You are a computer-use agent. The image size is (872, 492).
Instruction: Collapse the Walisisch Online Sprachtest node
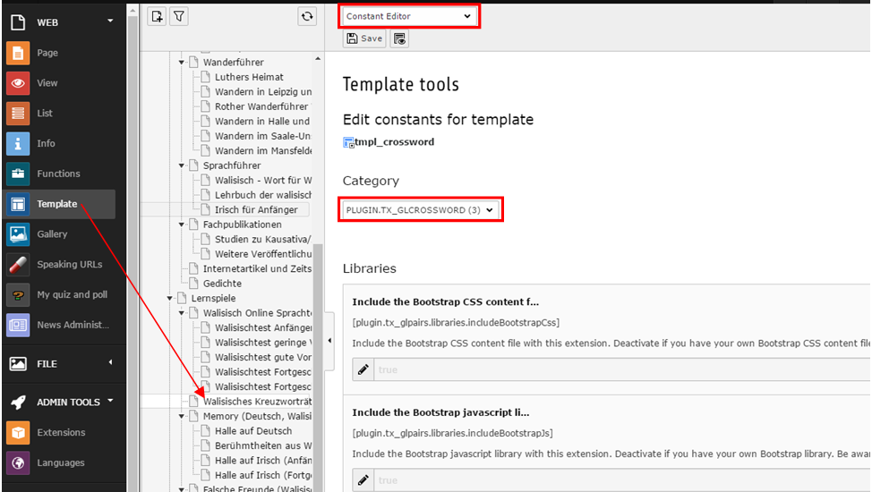[x=182, y=313]
